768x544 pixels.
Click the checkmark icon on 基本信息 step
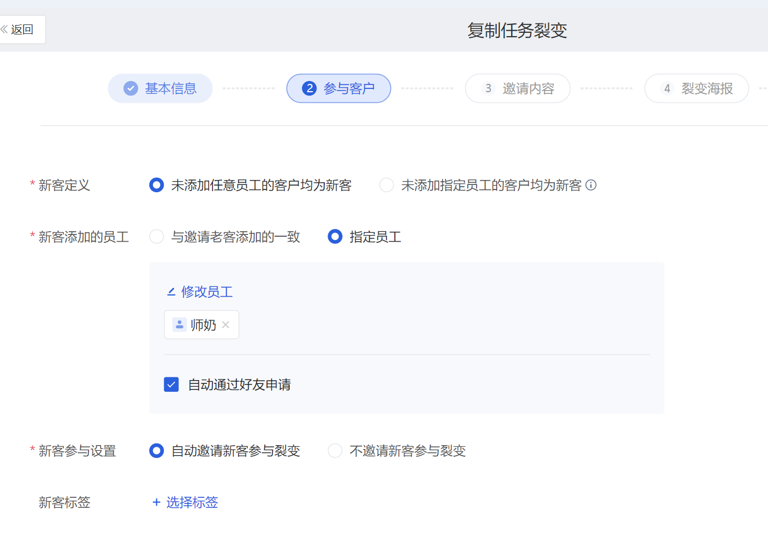pyautogui.click(x=131, y=88)
